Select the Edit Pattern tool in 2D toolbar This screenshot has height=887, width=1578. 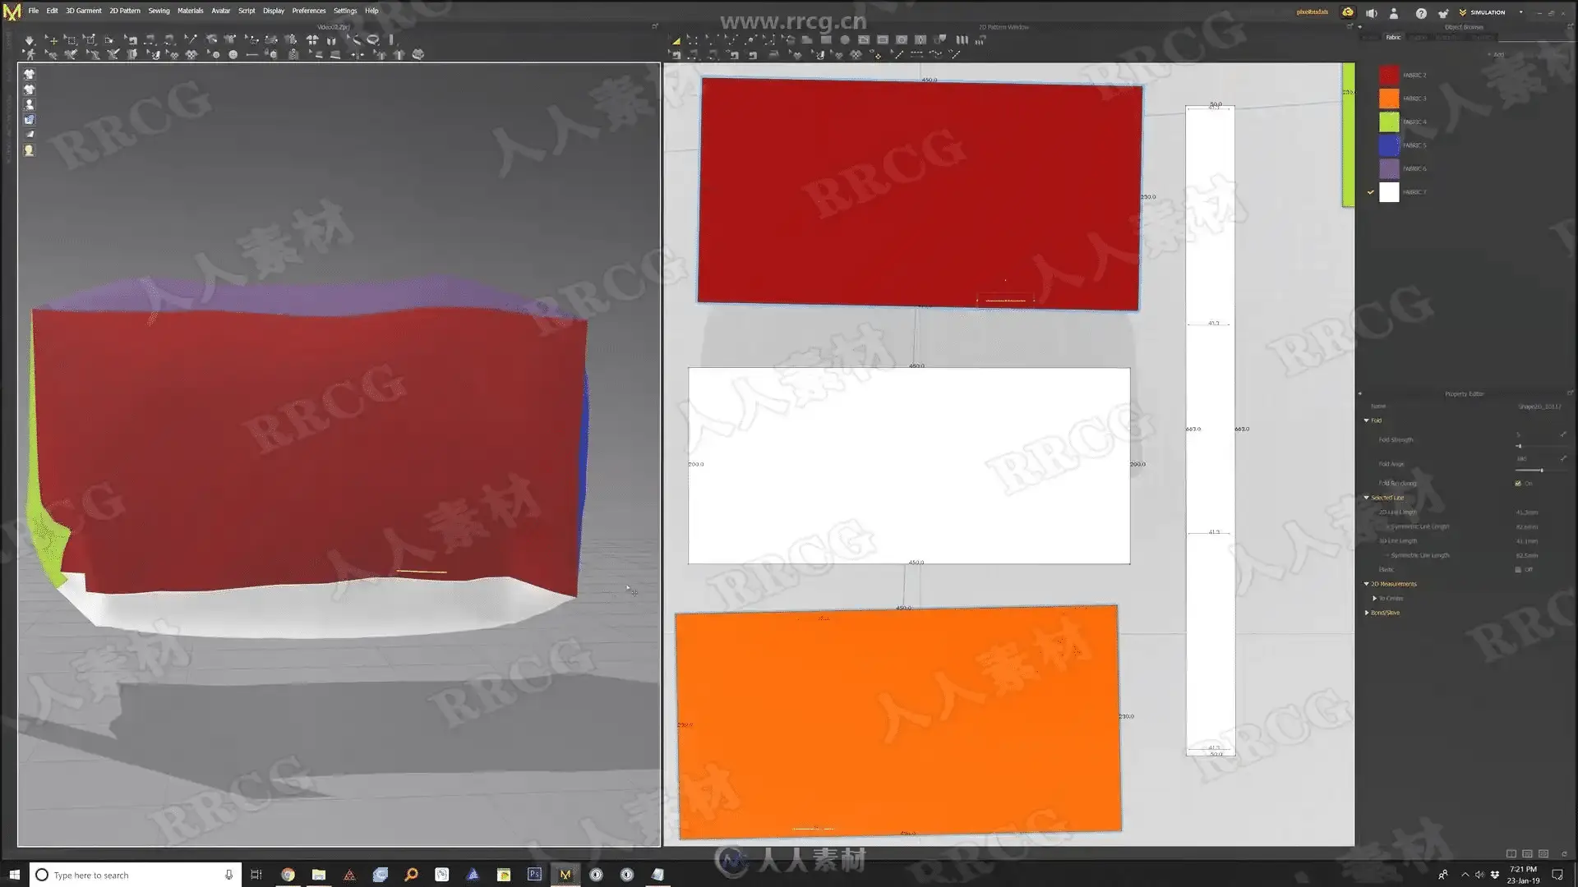point(693,39)
